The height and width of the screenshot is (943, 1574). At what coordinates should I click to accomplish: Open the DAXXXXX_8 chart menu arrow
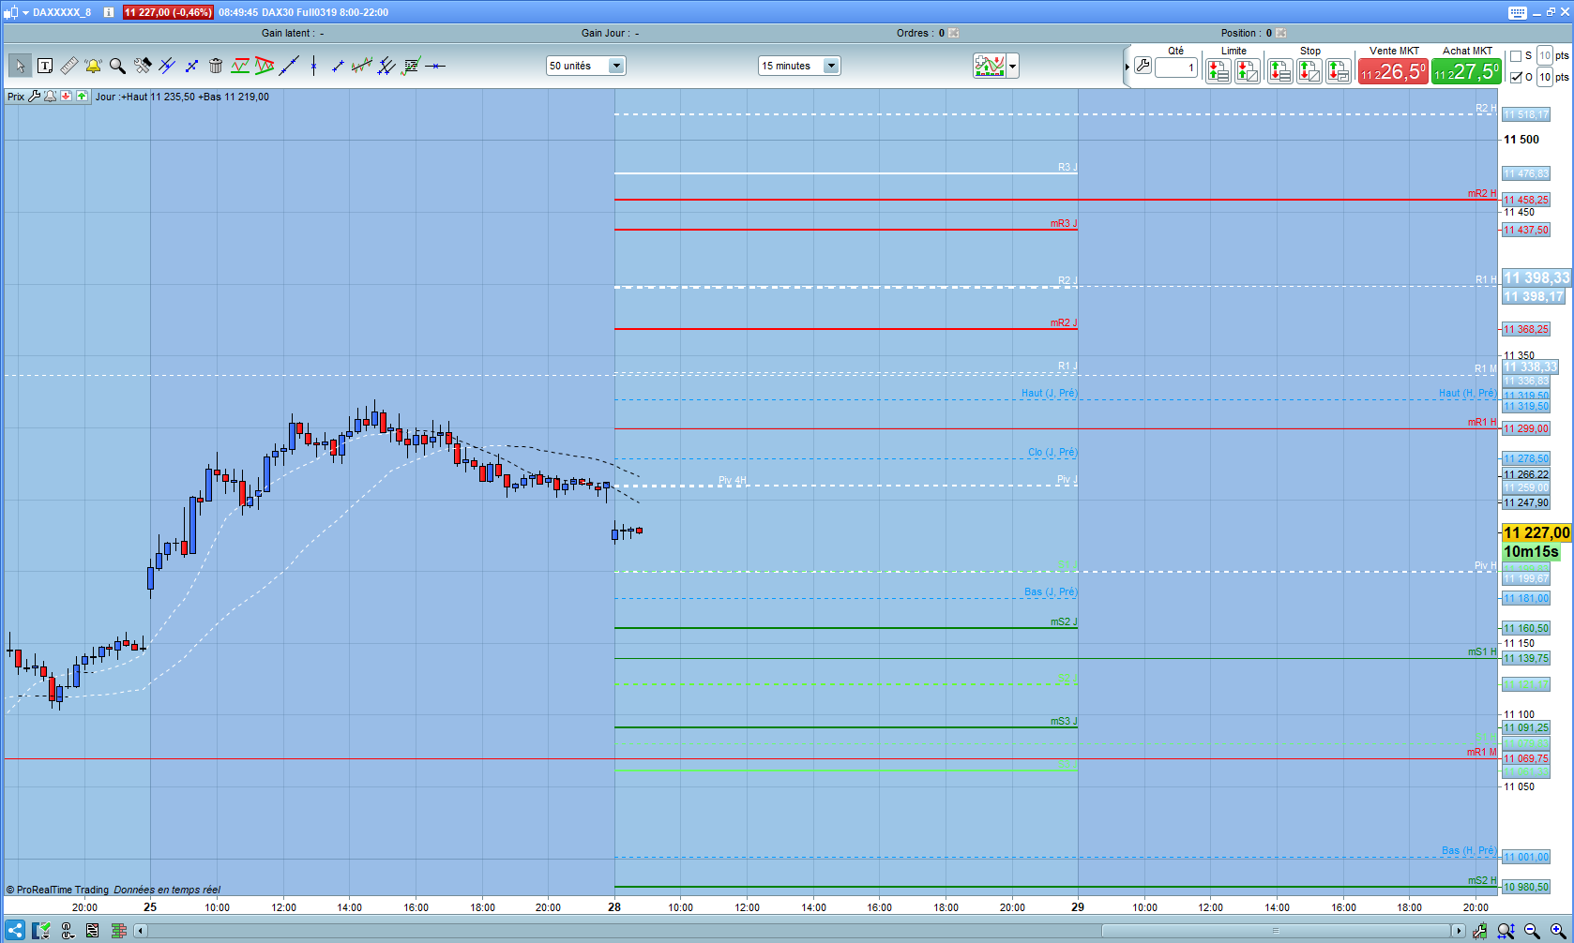pos(25,12)
